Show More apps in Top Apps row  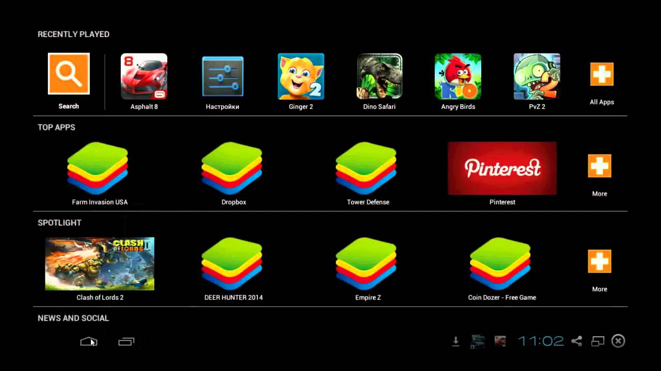(600, 166)
